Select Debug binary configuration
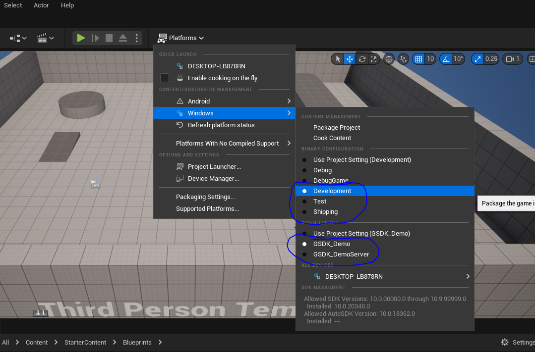535x352 pixels. [x=385, y=170]
